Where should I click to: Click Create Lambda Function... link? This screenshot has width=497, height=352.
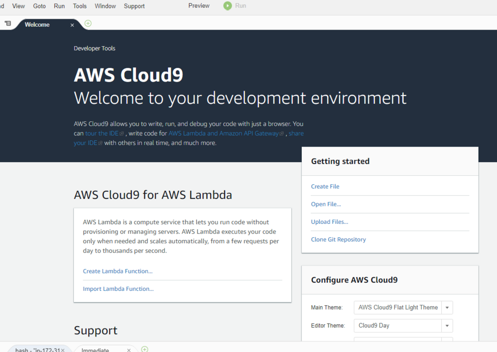coord(117,271)
